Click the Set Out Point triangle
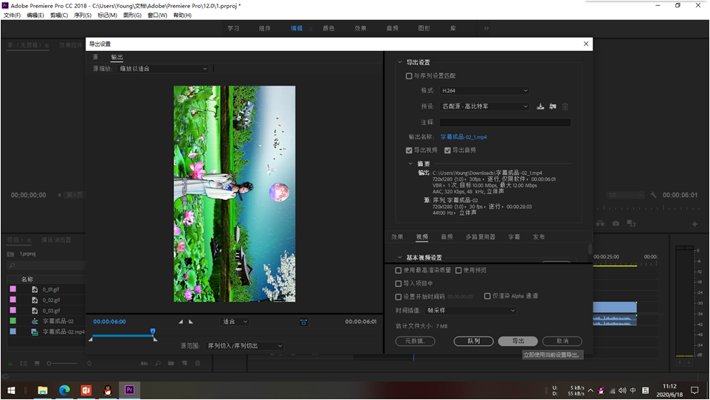Viewport: 710px width, 400px height. [191, 322]
